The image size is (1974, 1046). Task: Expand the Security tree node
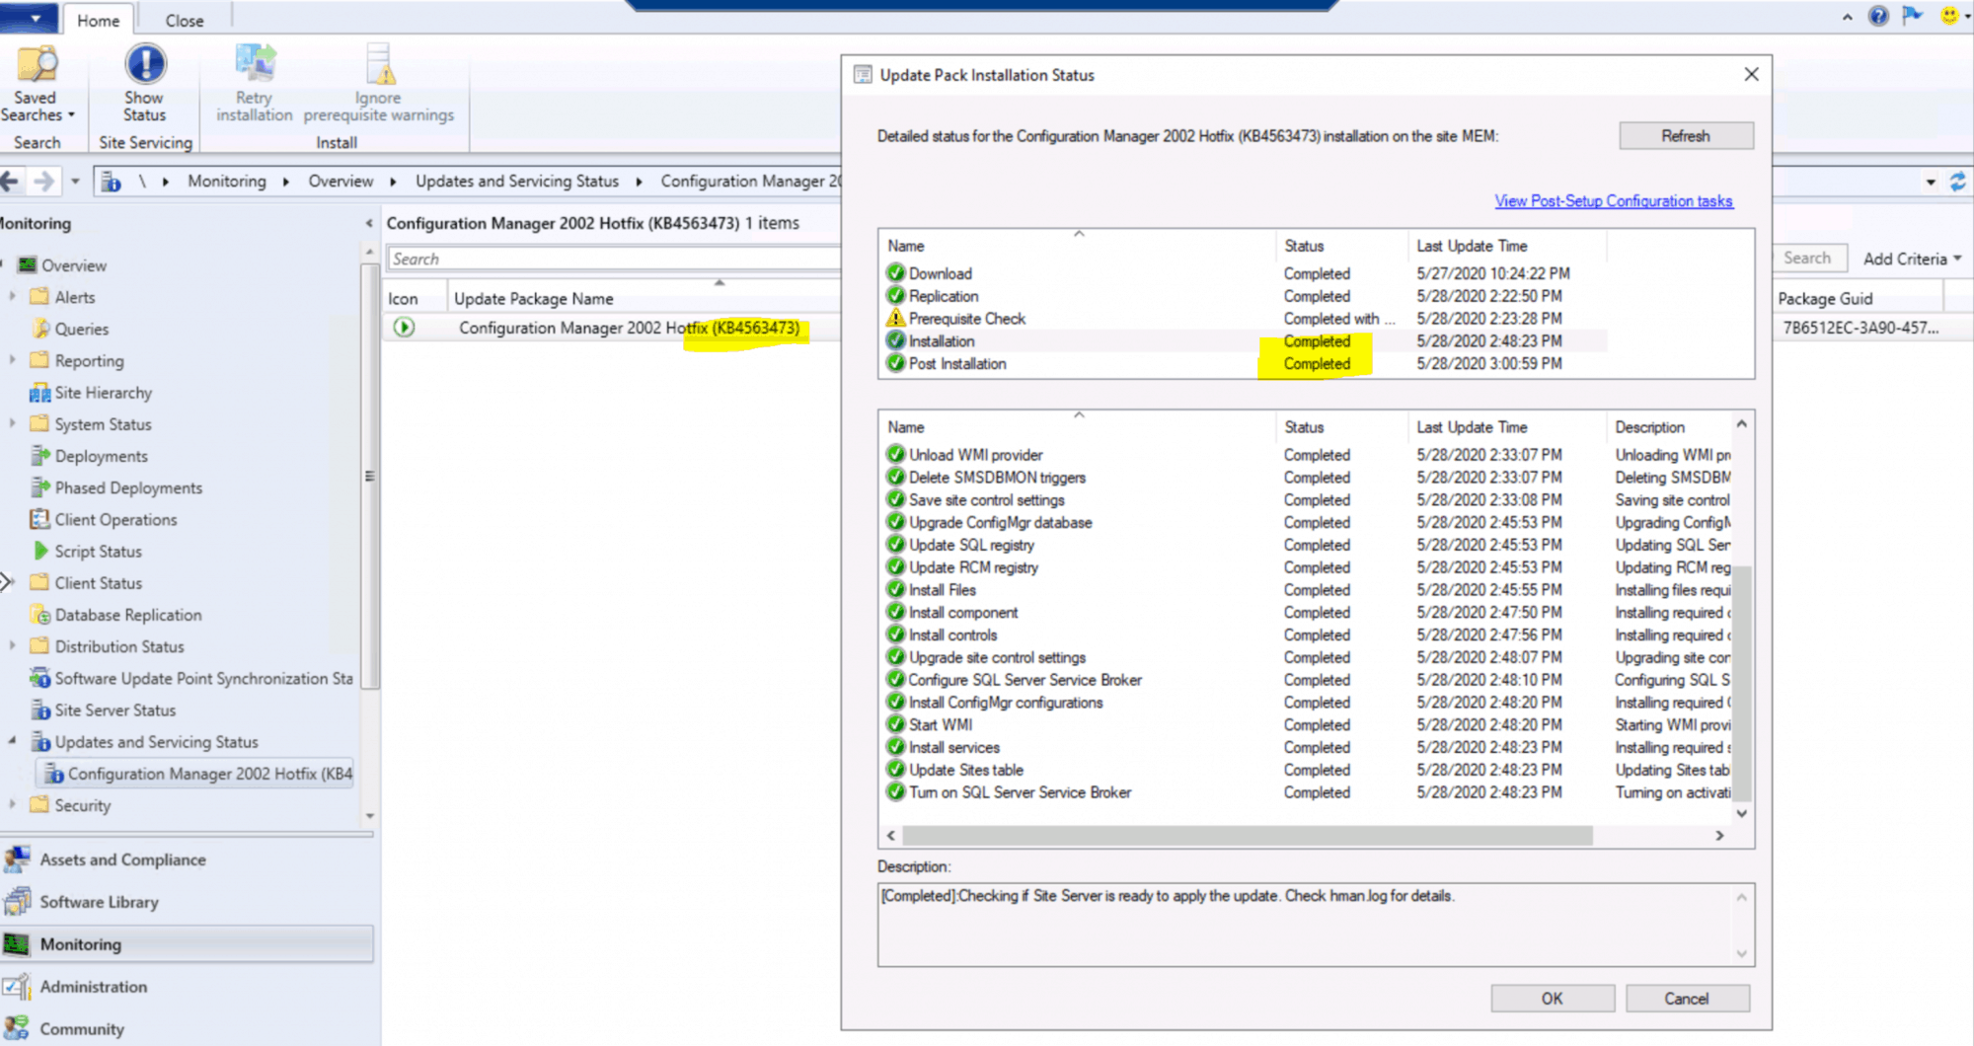click(x=13, y=804)
